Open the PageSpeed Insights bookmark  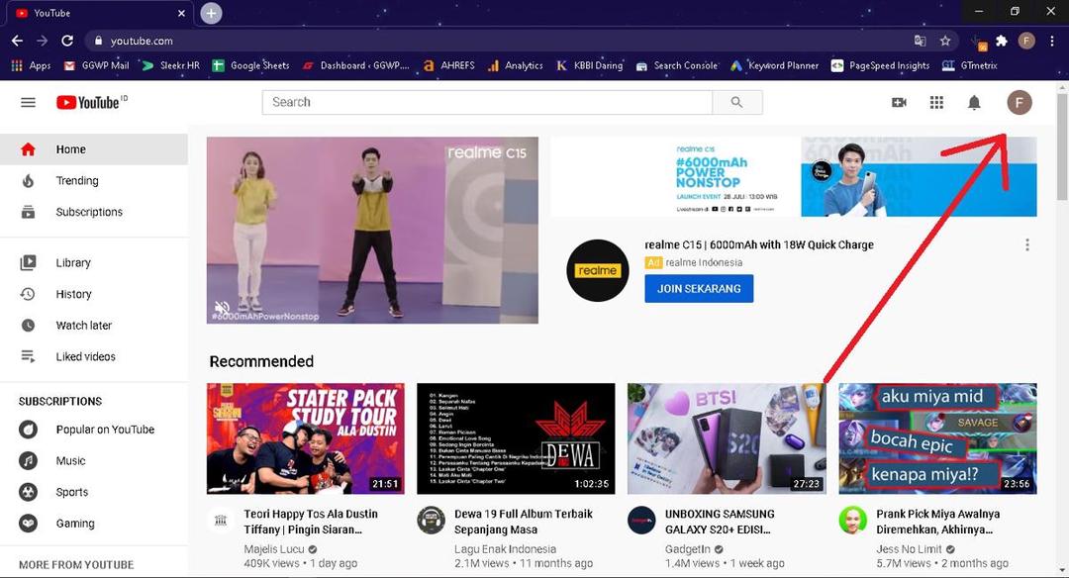880,65
